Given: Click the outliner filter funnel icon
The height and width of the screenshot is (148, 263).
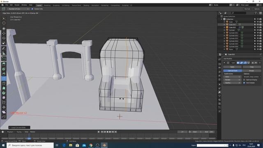Looking at the screenshot, I should click(256, 13).
